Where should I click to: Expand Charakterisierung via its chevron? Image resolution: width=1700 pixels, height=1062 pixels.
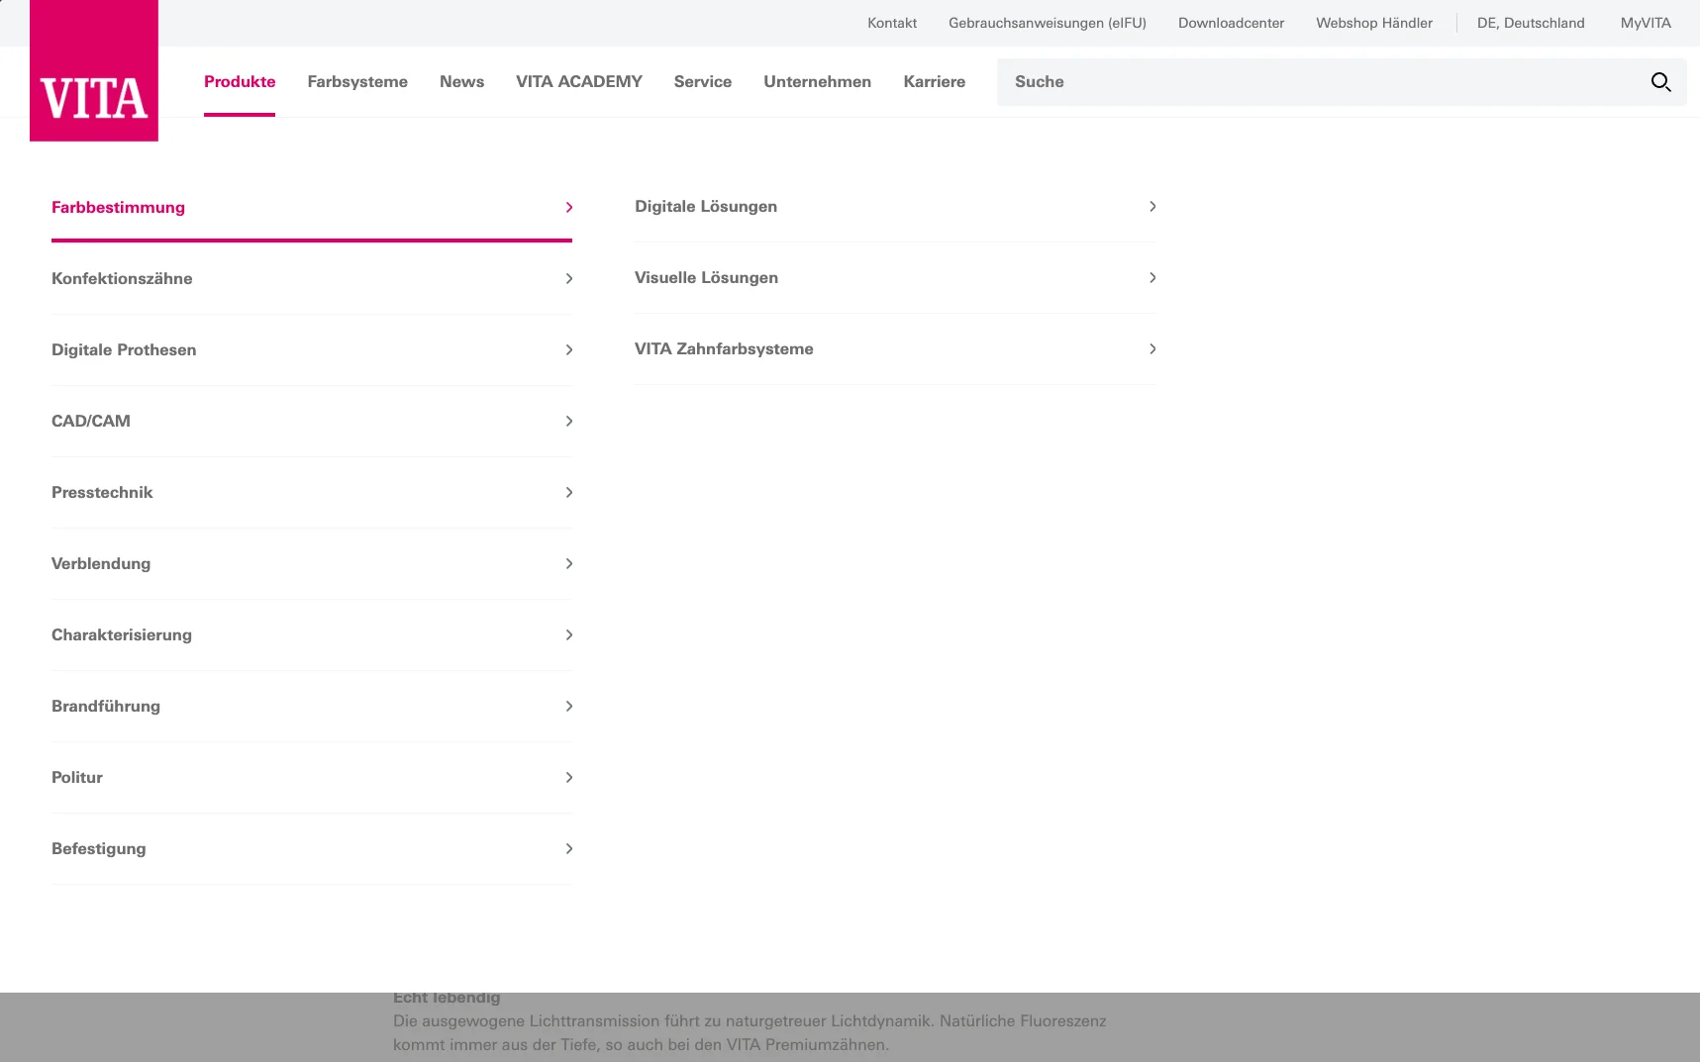coord(569,635)
